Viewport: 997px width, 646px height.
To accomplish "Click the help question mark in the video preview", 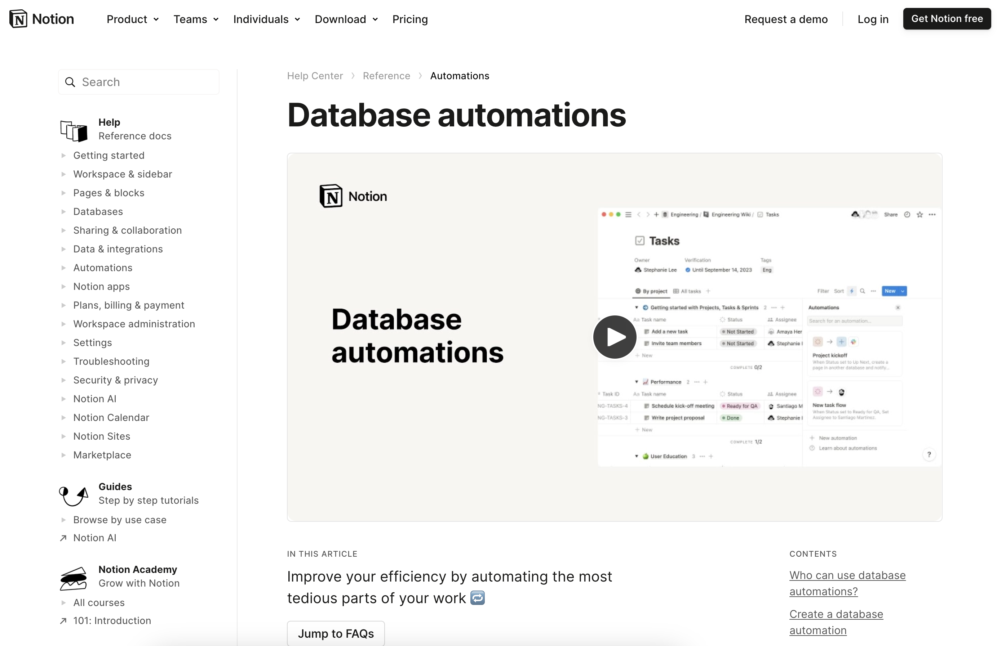I will 929,454.
